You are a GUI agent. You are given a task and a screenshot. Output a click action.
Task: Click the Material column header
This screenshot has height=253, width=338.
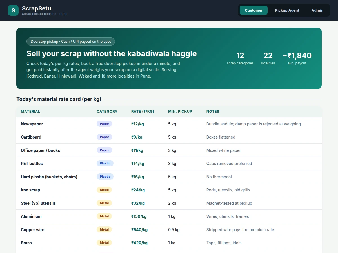(30, 112)
